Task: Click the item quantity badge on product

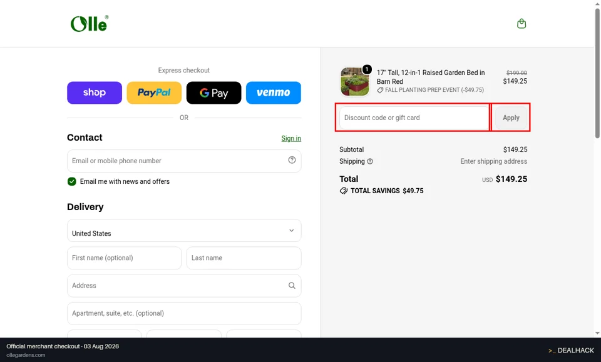Action: point(367,69)
